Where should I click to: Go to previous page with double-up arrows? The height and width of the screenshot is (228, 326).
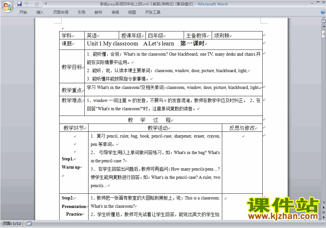pos(324,207)
